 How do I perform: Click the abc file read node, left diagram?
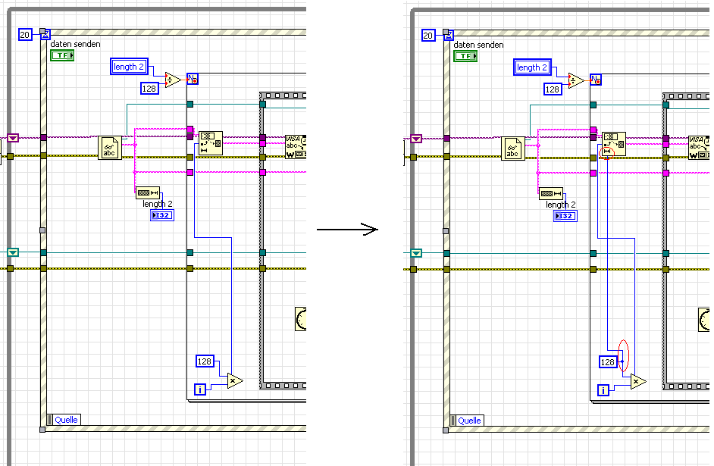pyautogui.click(x=110, y=148)
